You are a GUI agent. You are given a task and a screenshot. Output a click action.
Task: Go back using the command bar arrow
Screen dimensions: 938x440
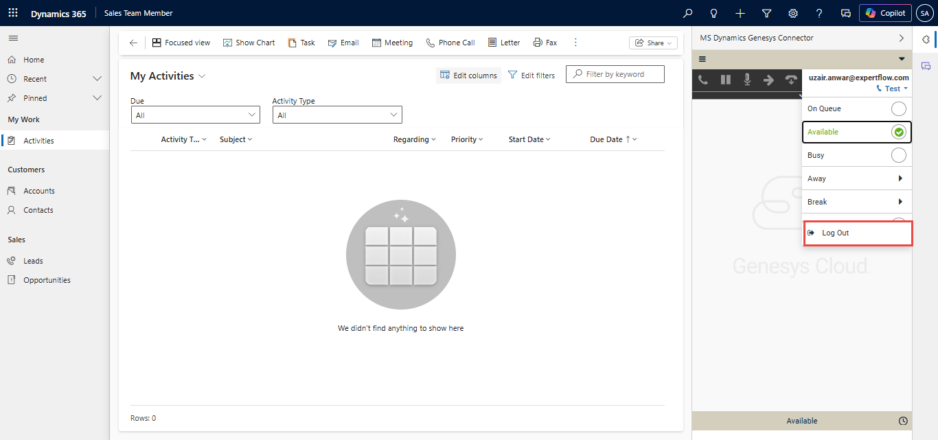133,43
